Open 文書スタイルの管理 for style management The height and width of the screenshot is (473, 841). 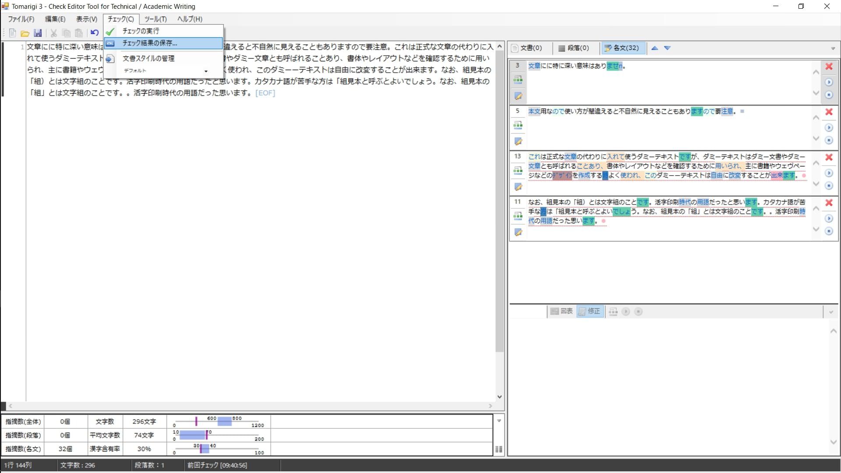click(x=148, y=58)
